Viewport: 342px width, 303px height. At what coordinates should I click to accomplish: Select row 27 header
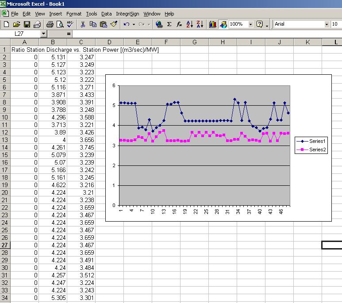(5, 245)
